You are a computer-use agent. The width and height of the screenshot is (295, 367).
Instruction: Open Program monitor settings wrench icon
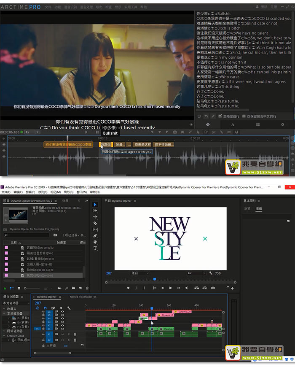(211, 273)
